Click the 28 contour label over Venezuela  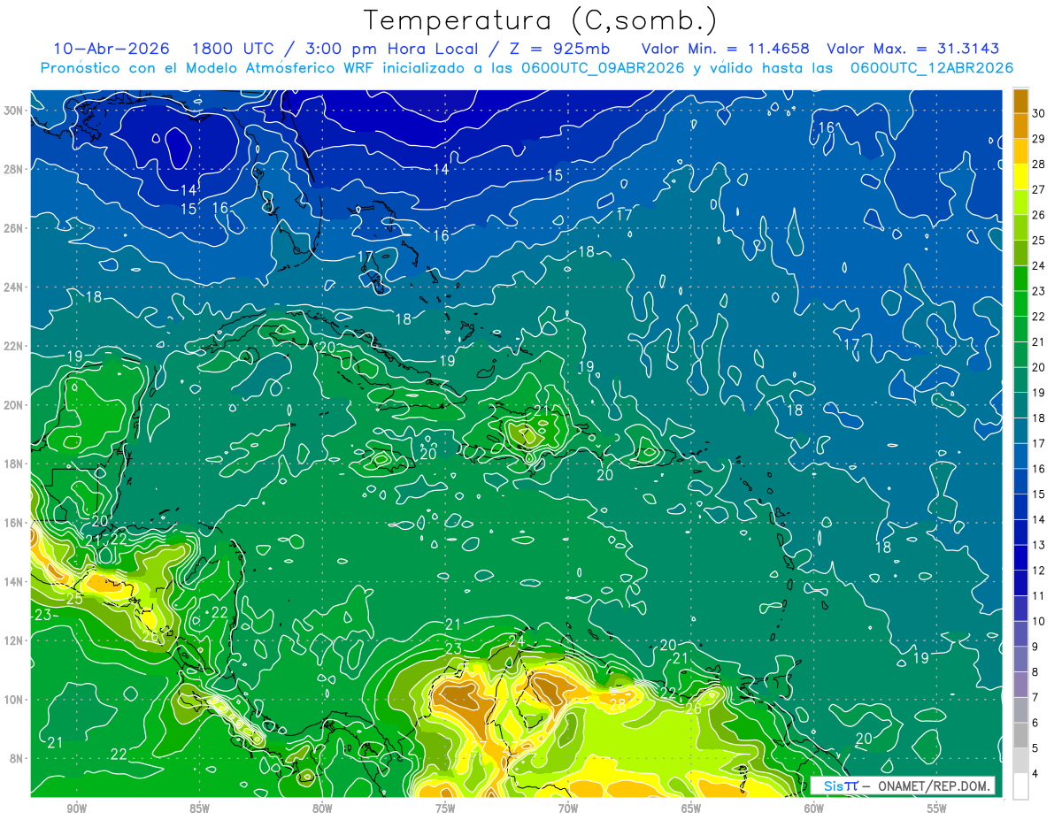click(618, 705)
